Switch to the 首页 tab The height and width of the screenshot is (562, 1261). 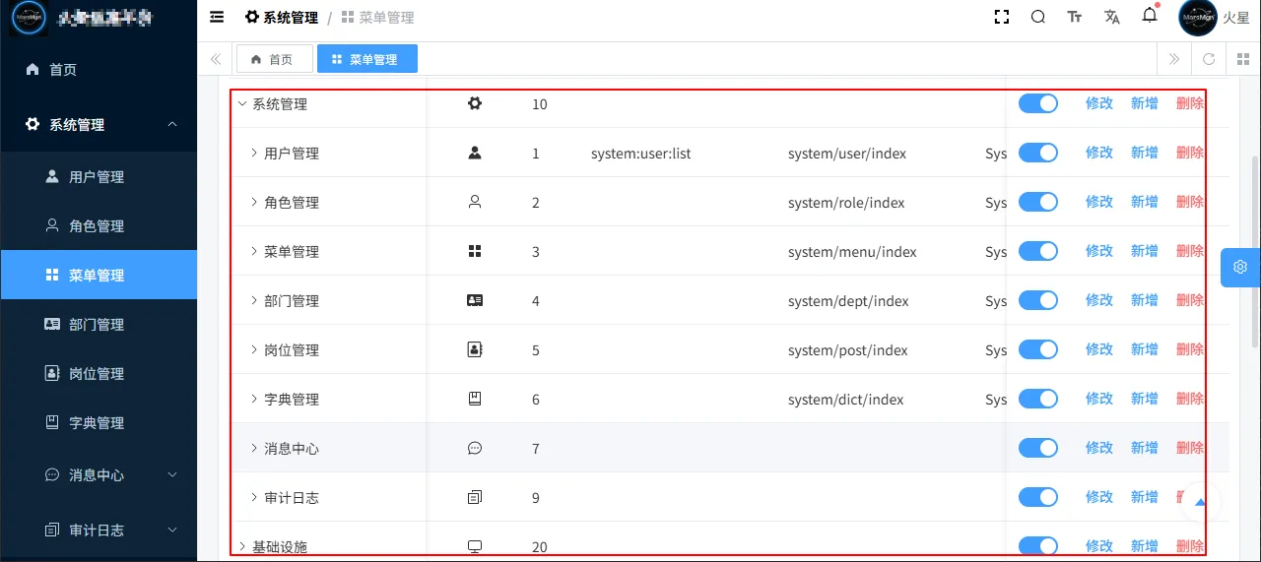click(274, 59)
